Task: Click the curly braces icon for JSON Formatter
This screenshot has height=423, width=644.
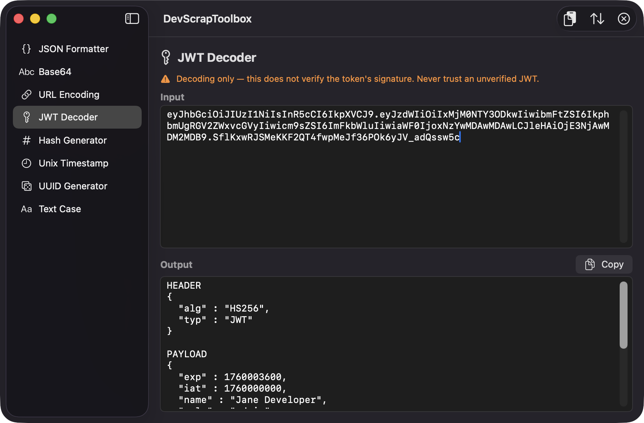Action: [26, 49]
